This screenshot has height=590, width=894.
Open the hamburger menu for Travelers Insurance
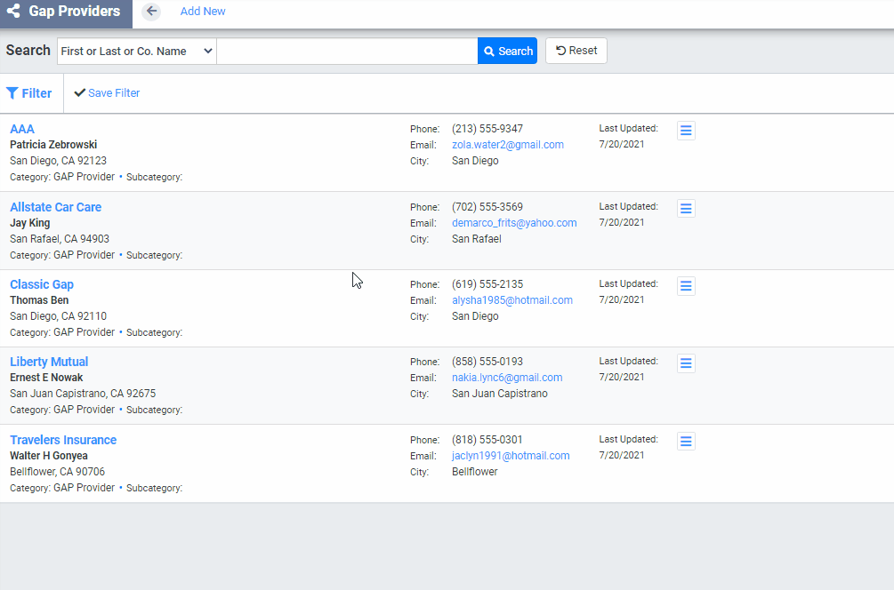686,442
